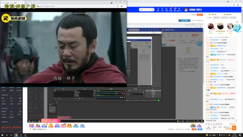243x137 pixels.
Task: Click the video broadcast button in left sidebar
Action: pos(17,128)
